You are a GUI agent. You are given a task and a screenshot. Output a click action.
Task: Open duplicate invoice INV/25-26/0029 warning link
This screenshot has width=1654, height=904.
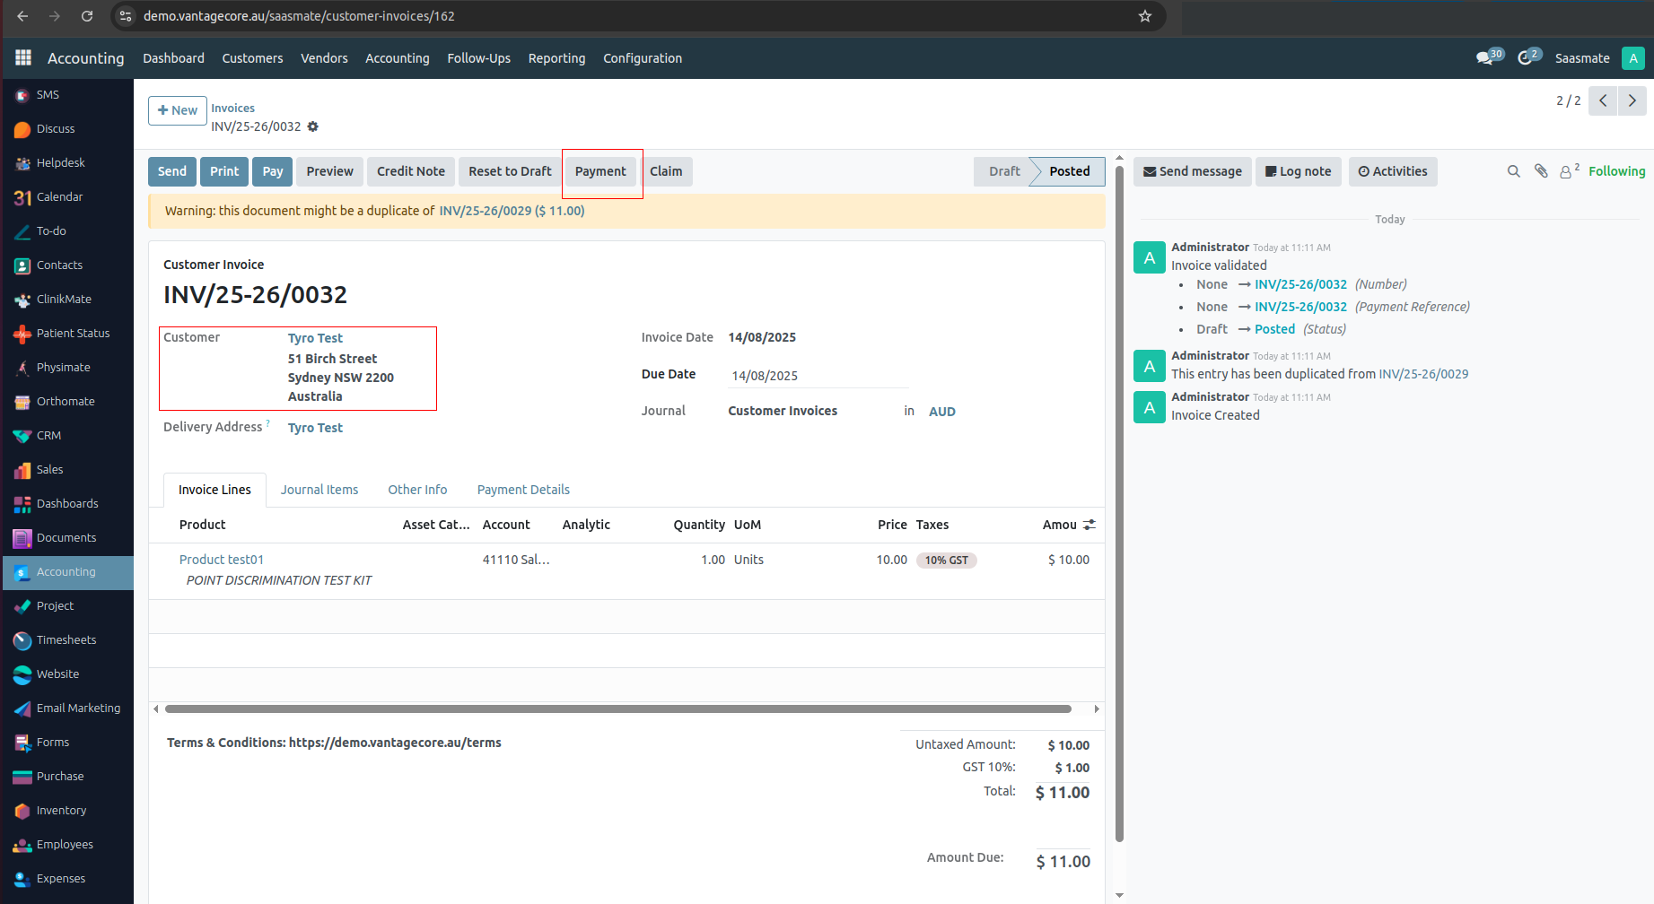coord(512,211)
